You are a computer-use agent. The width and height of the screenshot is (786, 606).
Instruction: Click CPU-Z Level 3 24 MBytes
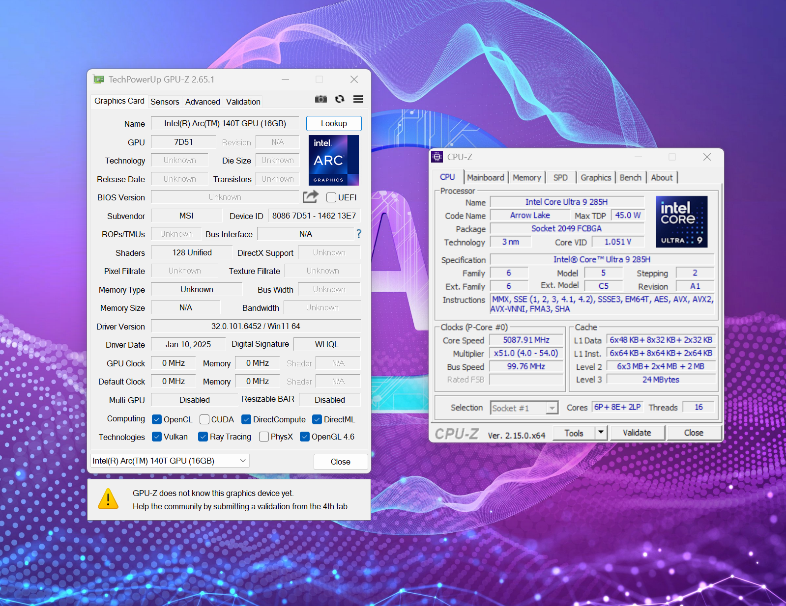(661, 380)
